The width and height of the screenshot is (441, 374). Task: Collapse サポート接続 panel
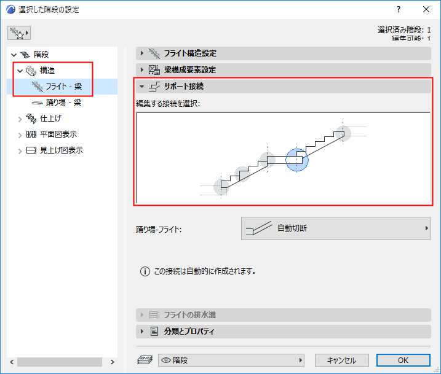coord(141,86)
